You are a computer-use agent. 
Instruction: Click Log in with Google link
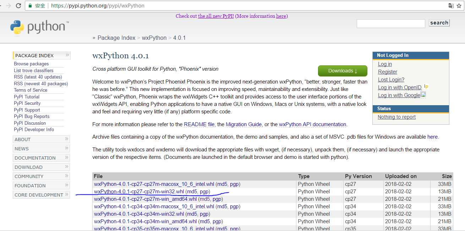tap(399, 95)
